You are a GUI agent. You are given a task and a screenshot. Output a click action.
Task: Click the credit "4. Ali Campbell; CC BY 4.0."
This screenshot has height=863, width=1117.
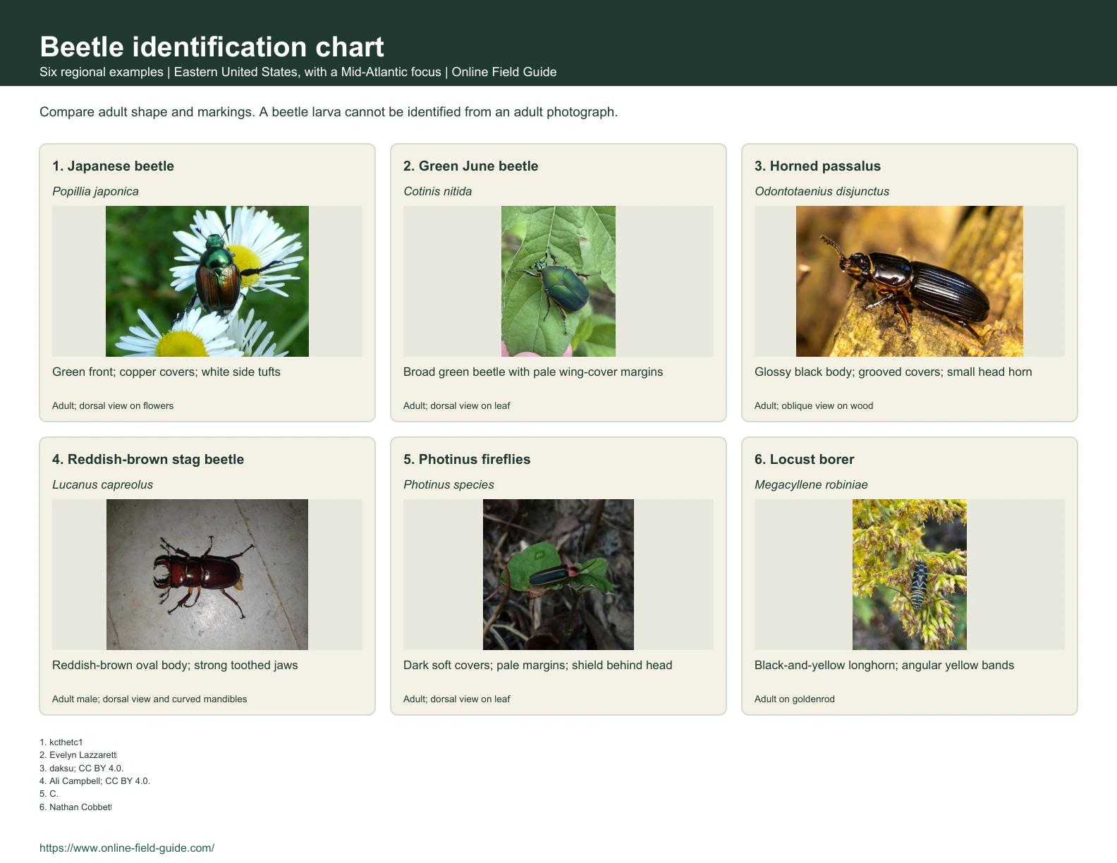(x=94, y=781)
